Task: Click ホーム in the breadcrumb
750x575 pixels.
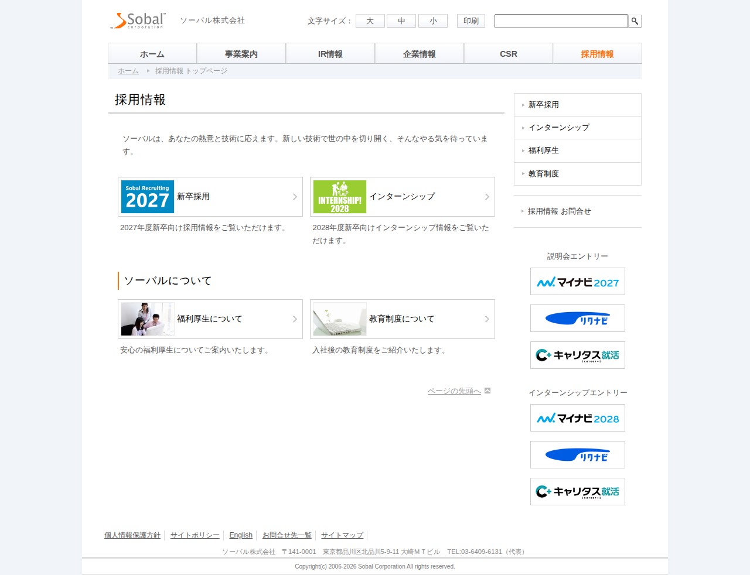Action: [128, 71]
